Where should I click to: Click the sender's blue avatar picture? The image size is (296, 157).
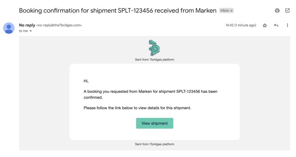point(9,28)
